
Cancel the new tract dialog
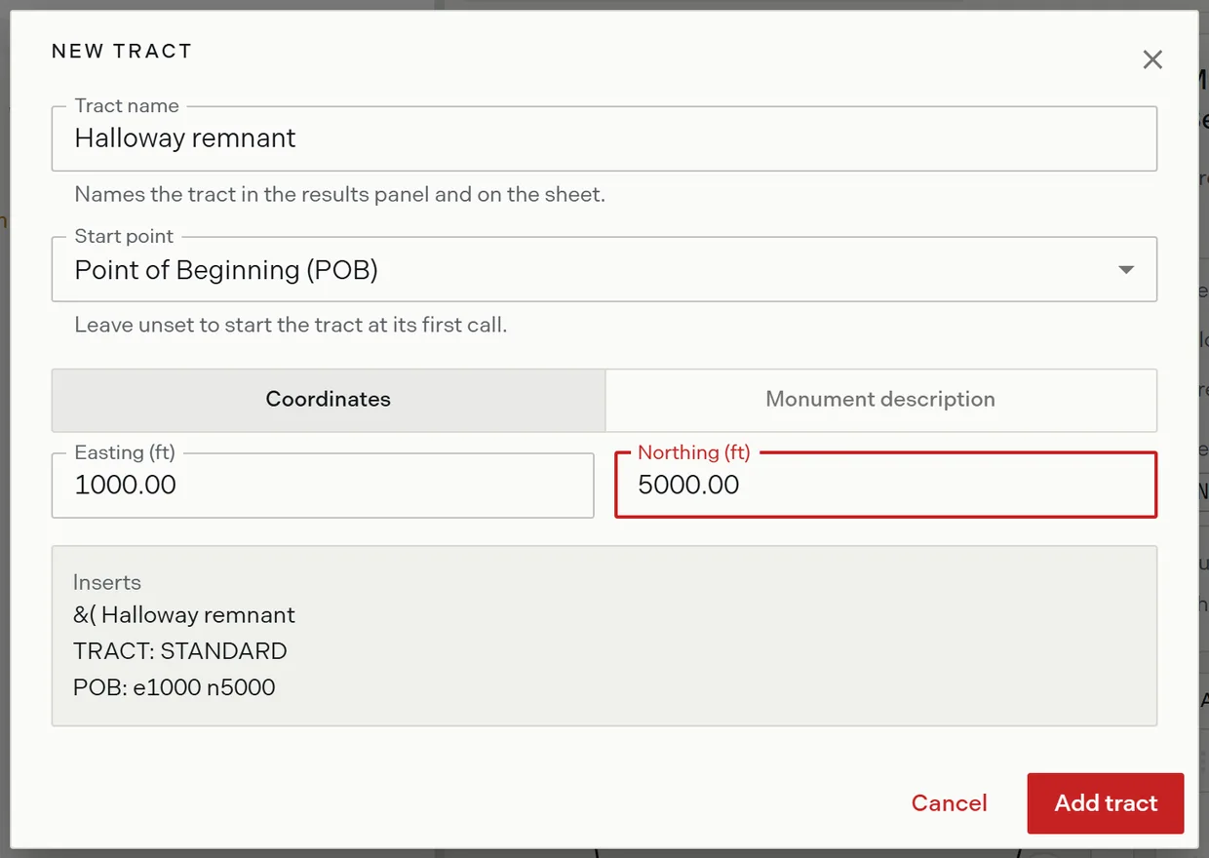tap(949, 803)
